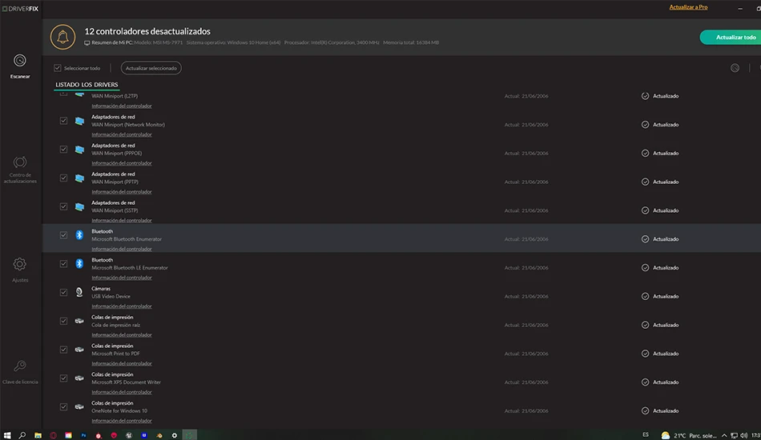
Task: Open the Escanear scan section
Action: pos(20,66)
